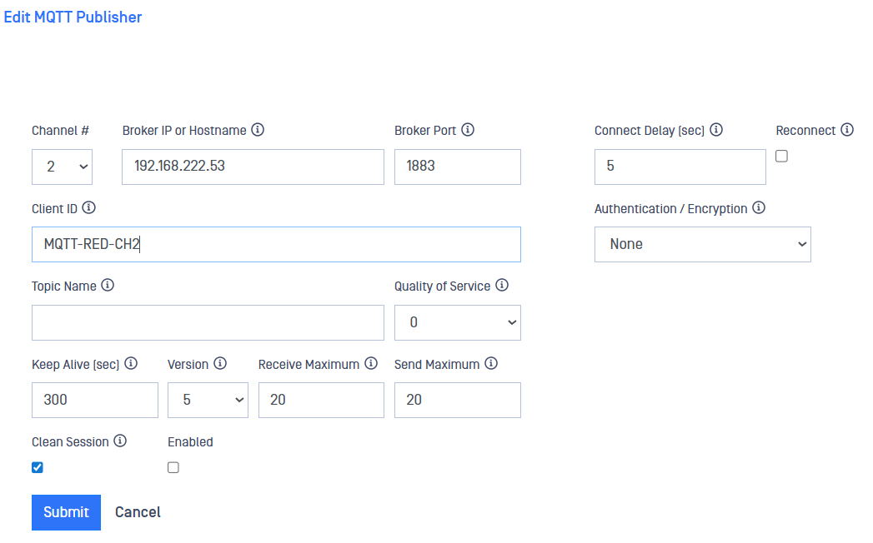Click the Quality of Service info icon

point(502,285)
